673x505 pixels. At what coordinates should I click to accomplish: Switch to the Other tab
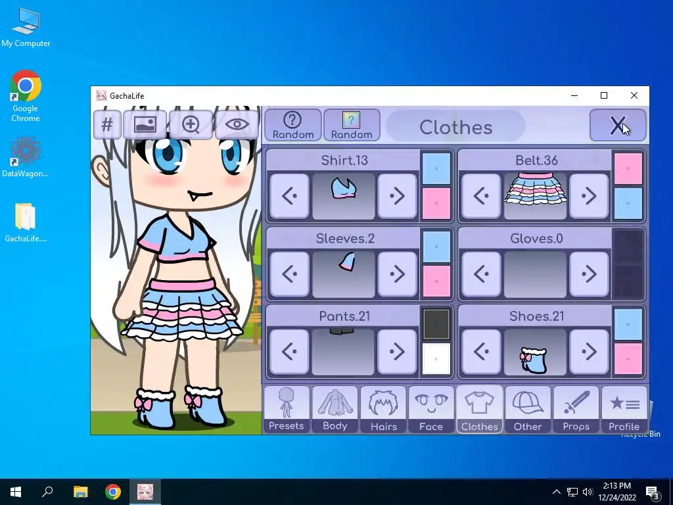(x=528, y=409)
